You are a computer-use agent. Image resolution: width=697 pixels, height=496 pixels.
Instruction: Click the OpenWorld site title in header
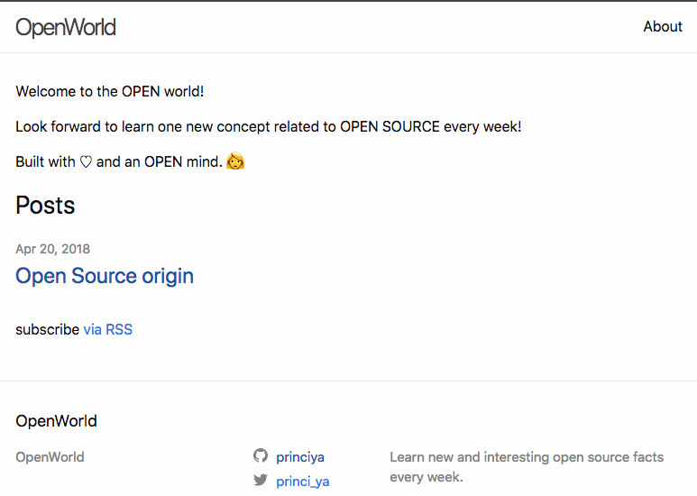click(x=66, y=27)
